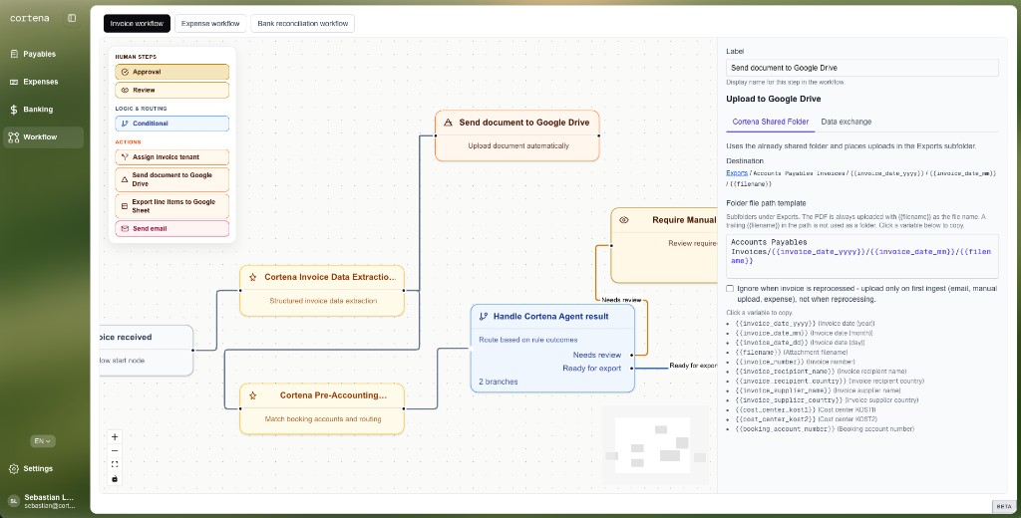Image resolution: width=1021 pixels, height=518 pixels.
Task: Copy the {{invoice_number}} variable
Action: (770, 362)
